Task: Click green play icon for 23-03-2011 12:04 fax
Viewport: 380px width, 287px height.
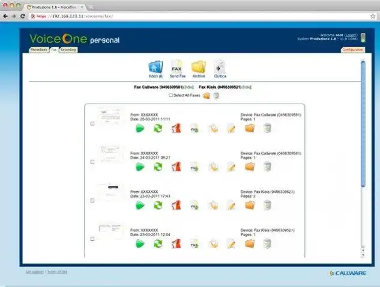Action: (x=140, y=244)
